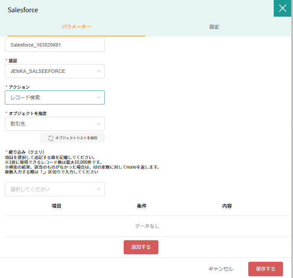Click the キャンセル link

coord(221,269)
